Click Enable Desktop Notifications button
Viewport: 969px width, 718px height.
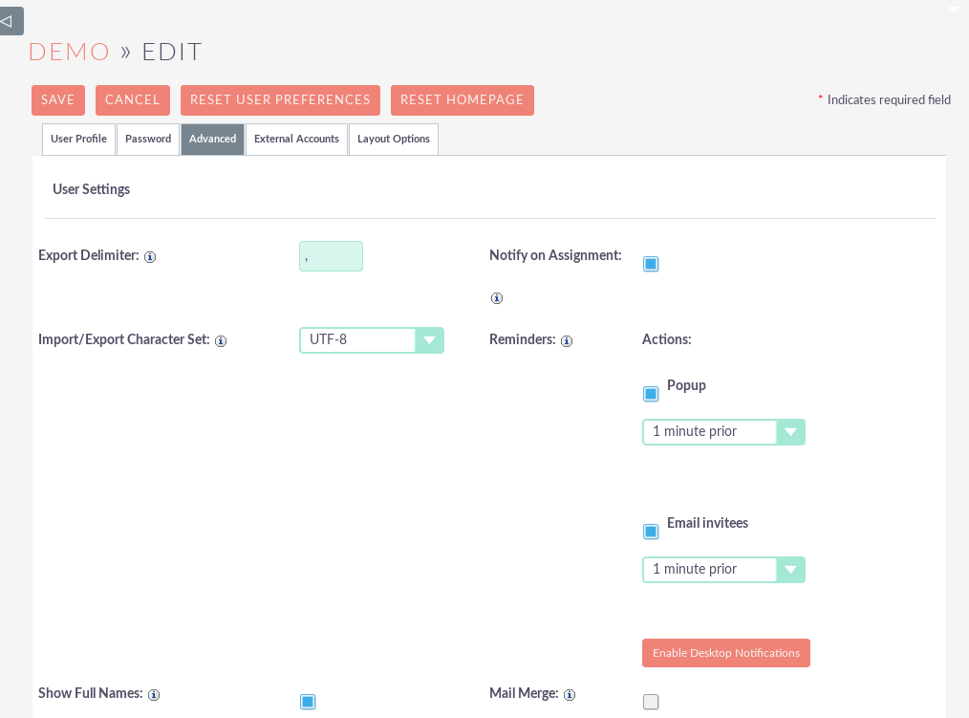coord(725,653)
